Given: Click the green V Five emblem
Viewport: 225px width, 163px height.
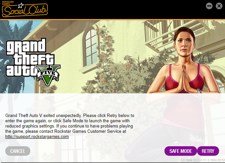Looking at the screenshot, I should [x=48, y=75].
